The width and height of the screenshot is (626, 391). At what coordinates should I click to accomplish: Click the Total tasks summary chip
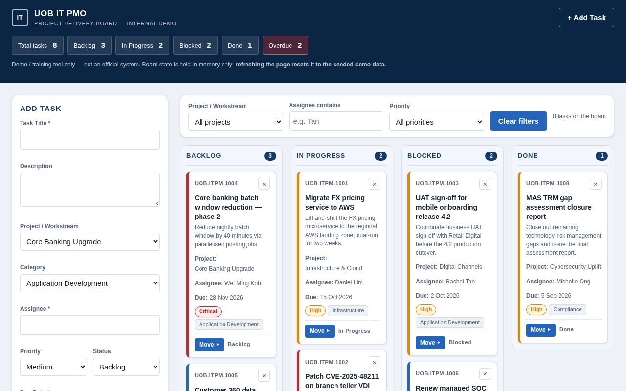pyautogui.click(x=38, y=45)
